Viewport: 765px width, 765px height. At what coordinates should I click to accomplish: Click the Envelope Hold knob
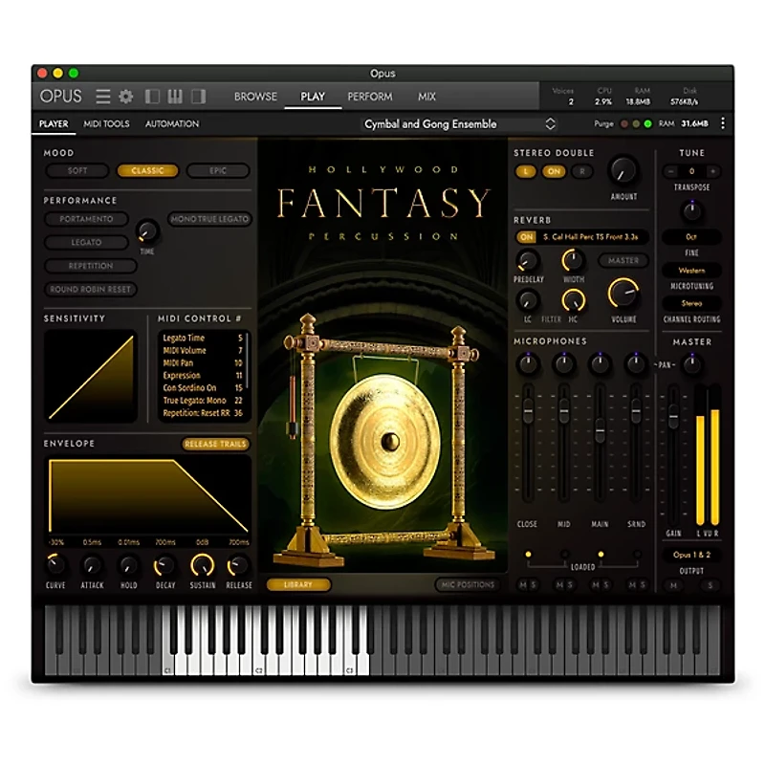[128, 565]
